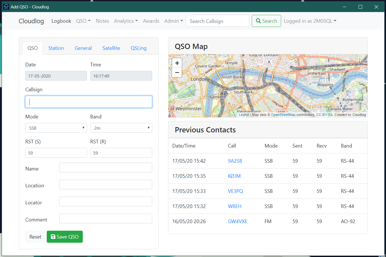Click the Mode column header in contacts table
Viewport: 386px width, 257px height.
click(x=271, y=146)
